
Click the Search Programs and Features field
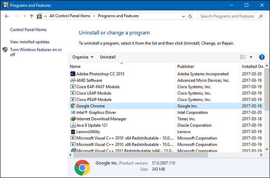click(x=232, y=16)
